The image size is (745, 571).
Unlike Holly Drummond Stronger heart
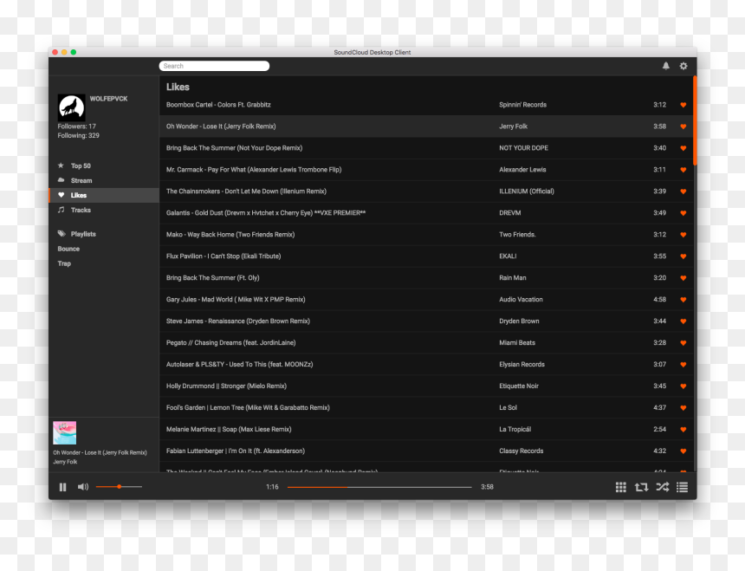[683, 386]
